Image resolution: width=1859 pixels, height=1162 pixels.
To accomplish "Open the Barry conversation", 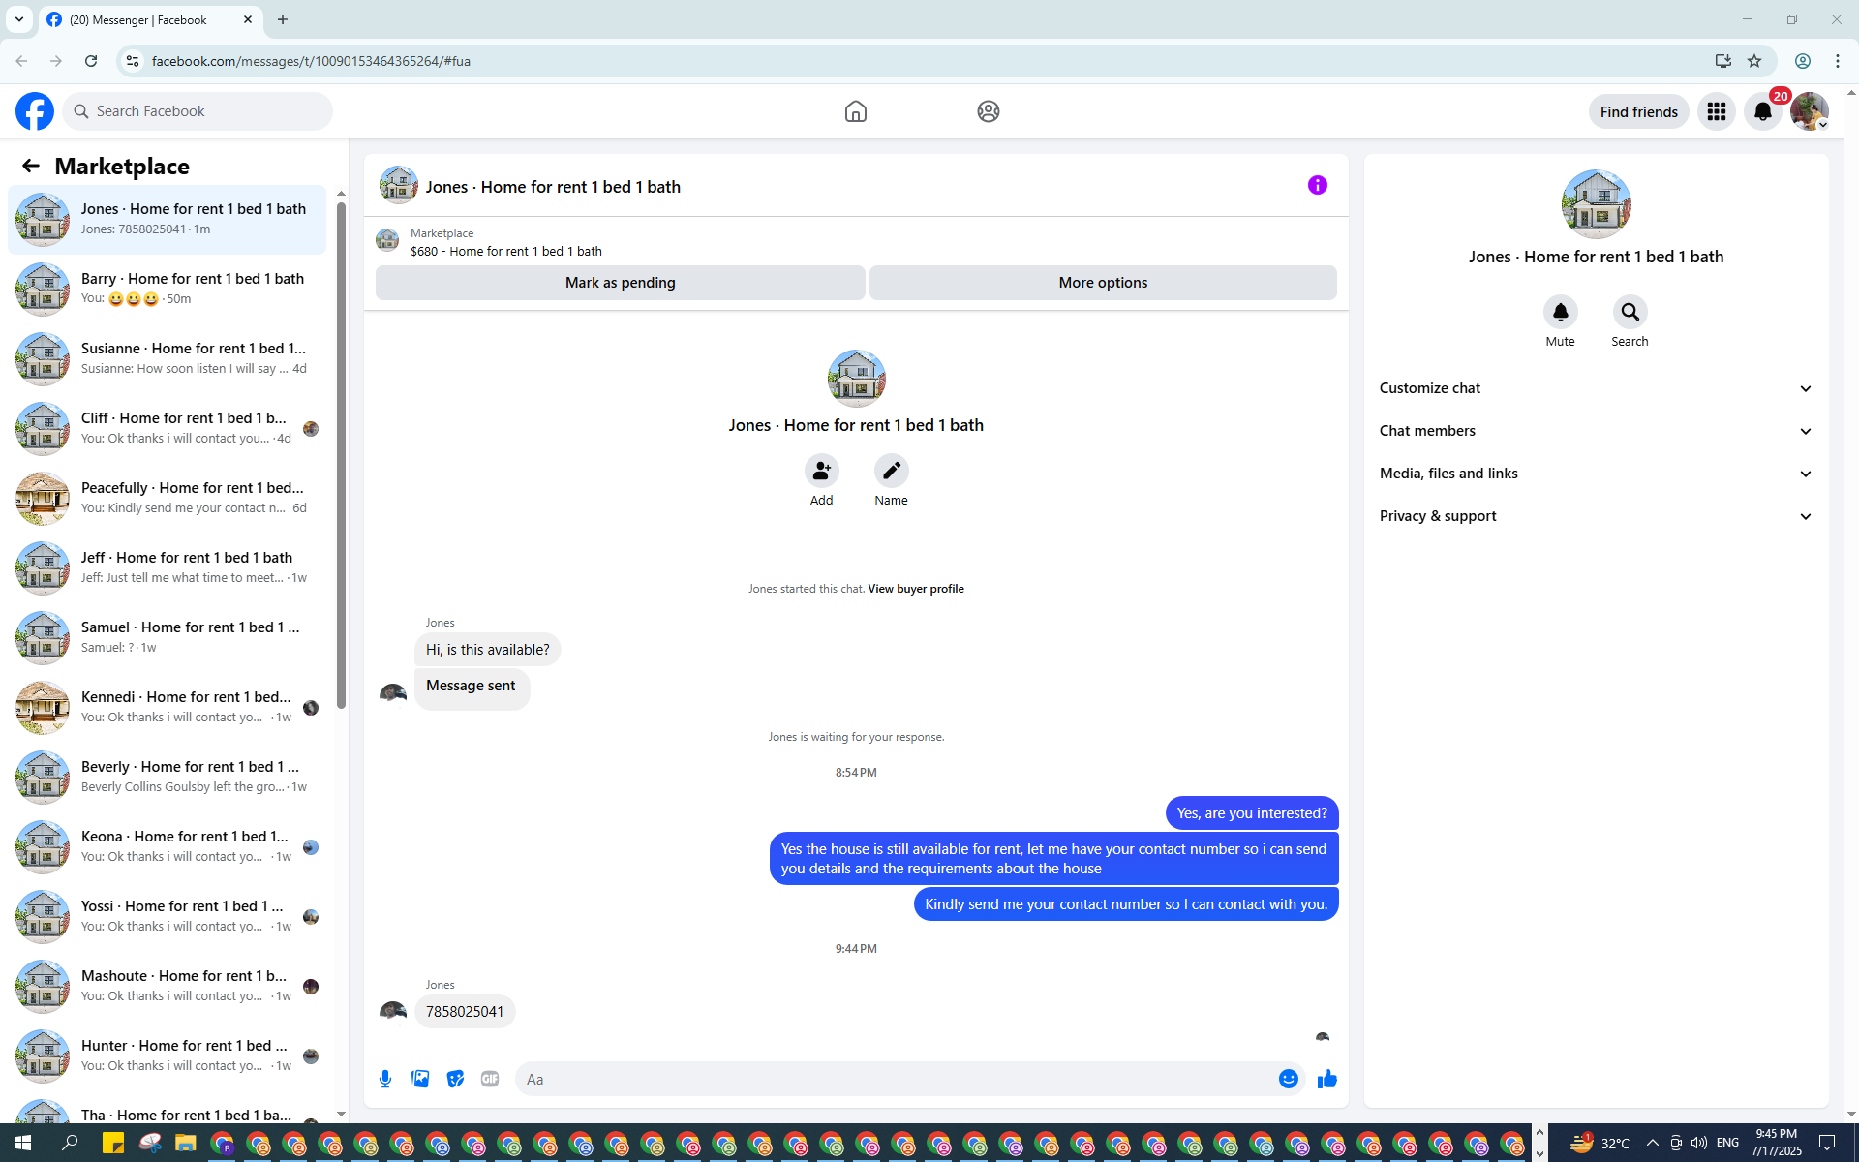I will pos(168,290).
